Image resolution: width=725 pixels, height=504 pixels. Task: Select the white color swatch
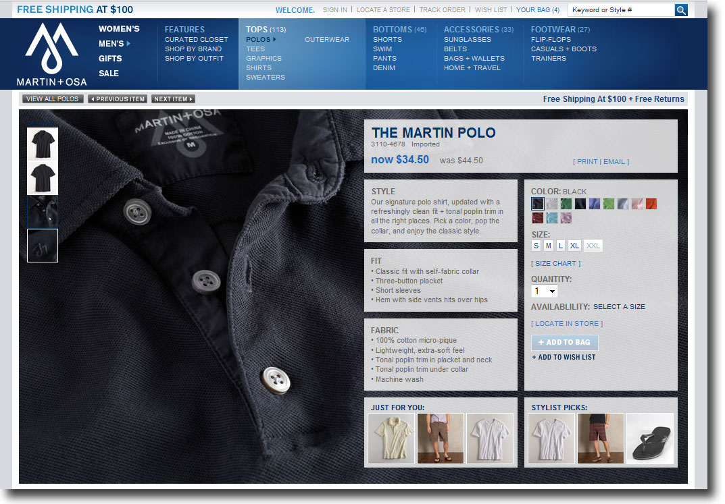(x=551, y=204)
